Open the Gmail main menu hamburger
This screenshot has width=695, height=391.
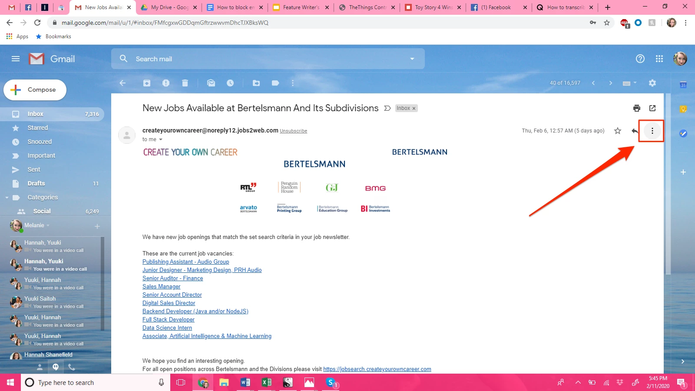pos(16,59)
